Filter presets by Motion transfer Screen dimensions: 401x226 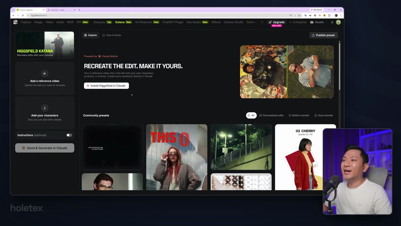pyautogui.click(x=299, y=116)
